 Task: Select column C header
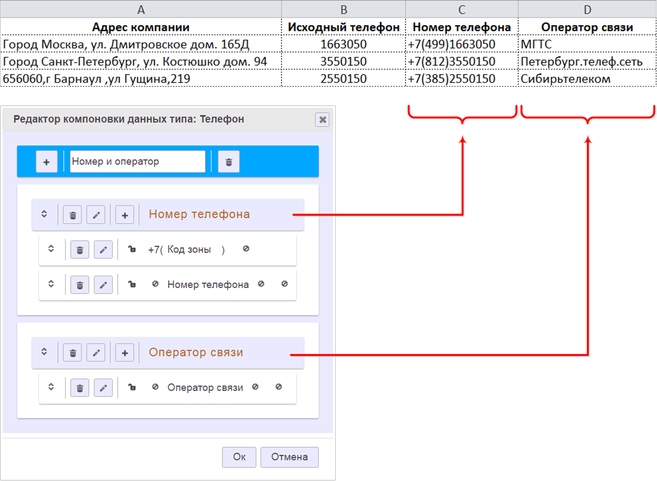(462, 10)
